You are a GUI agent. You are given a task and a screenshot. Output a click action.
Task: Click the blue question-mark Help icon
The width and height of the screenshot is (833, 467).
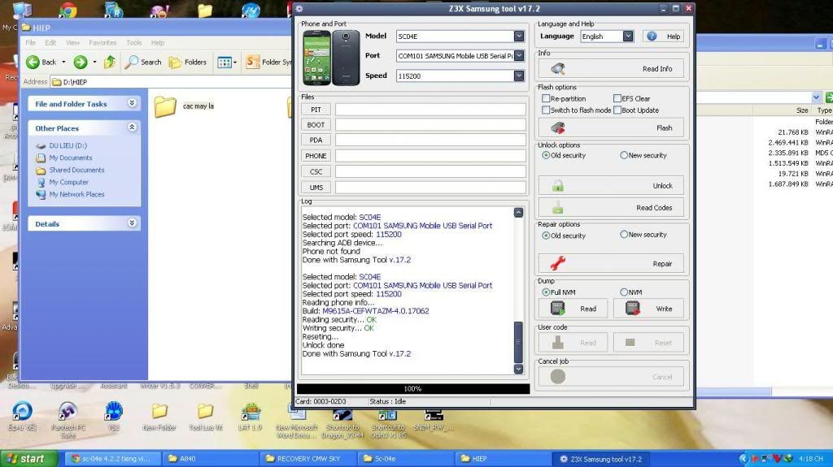tap(652, 36)
